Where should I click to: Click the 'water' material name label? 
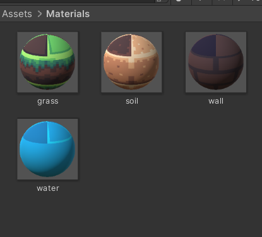click(x=48, y=188)
